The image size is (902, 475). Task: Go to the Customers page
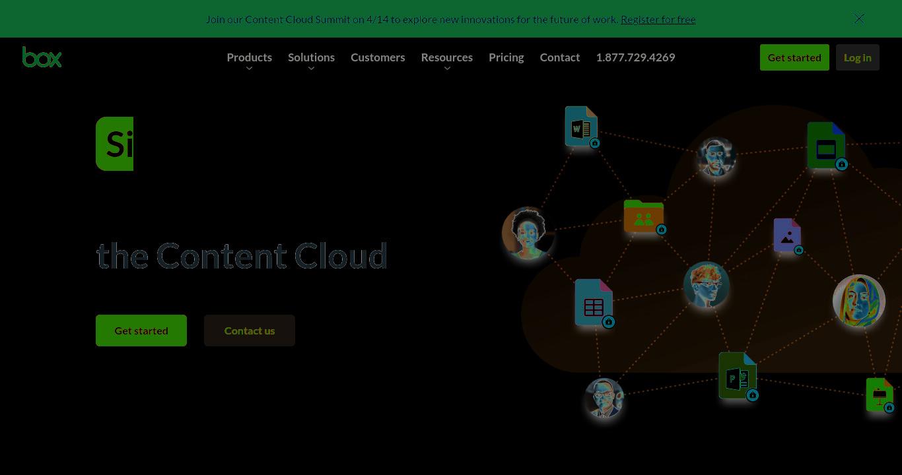point(378,57)
